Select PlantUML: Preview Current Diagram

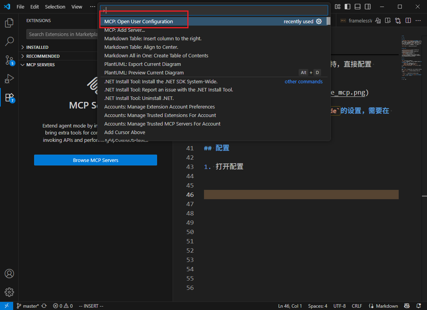(213, 73)
